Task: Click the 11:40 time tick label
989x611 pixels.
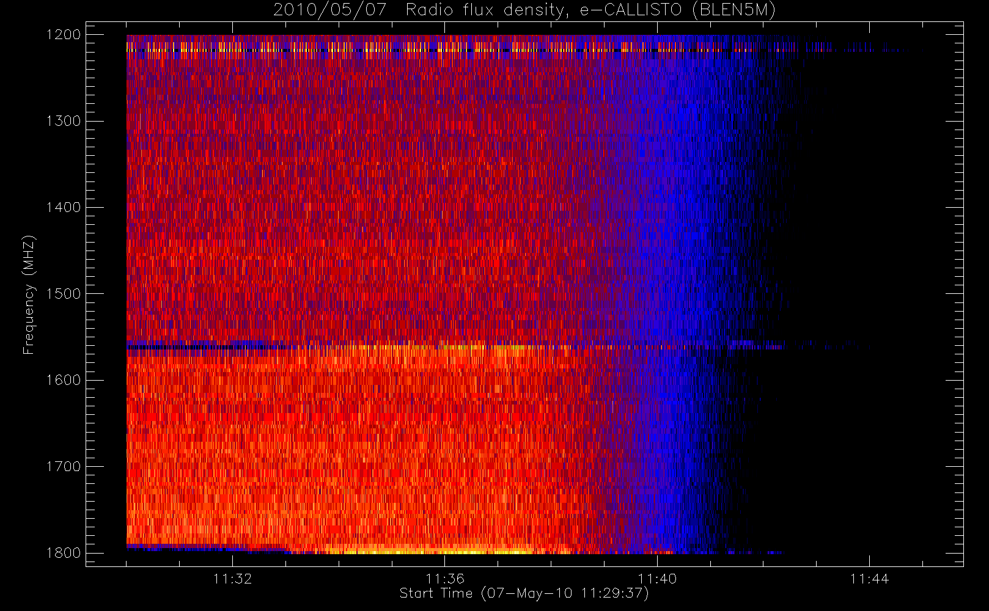Action: coord(657,579)
